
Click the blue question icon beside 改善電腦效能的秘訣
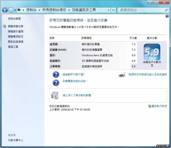[x=56, y=83]
